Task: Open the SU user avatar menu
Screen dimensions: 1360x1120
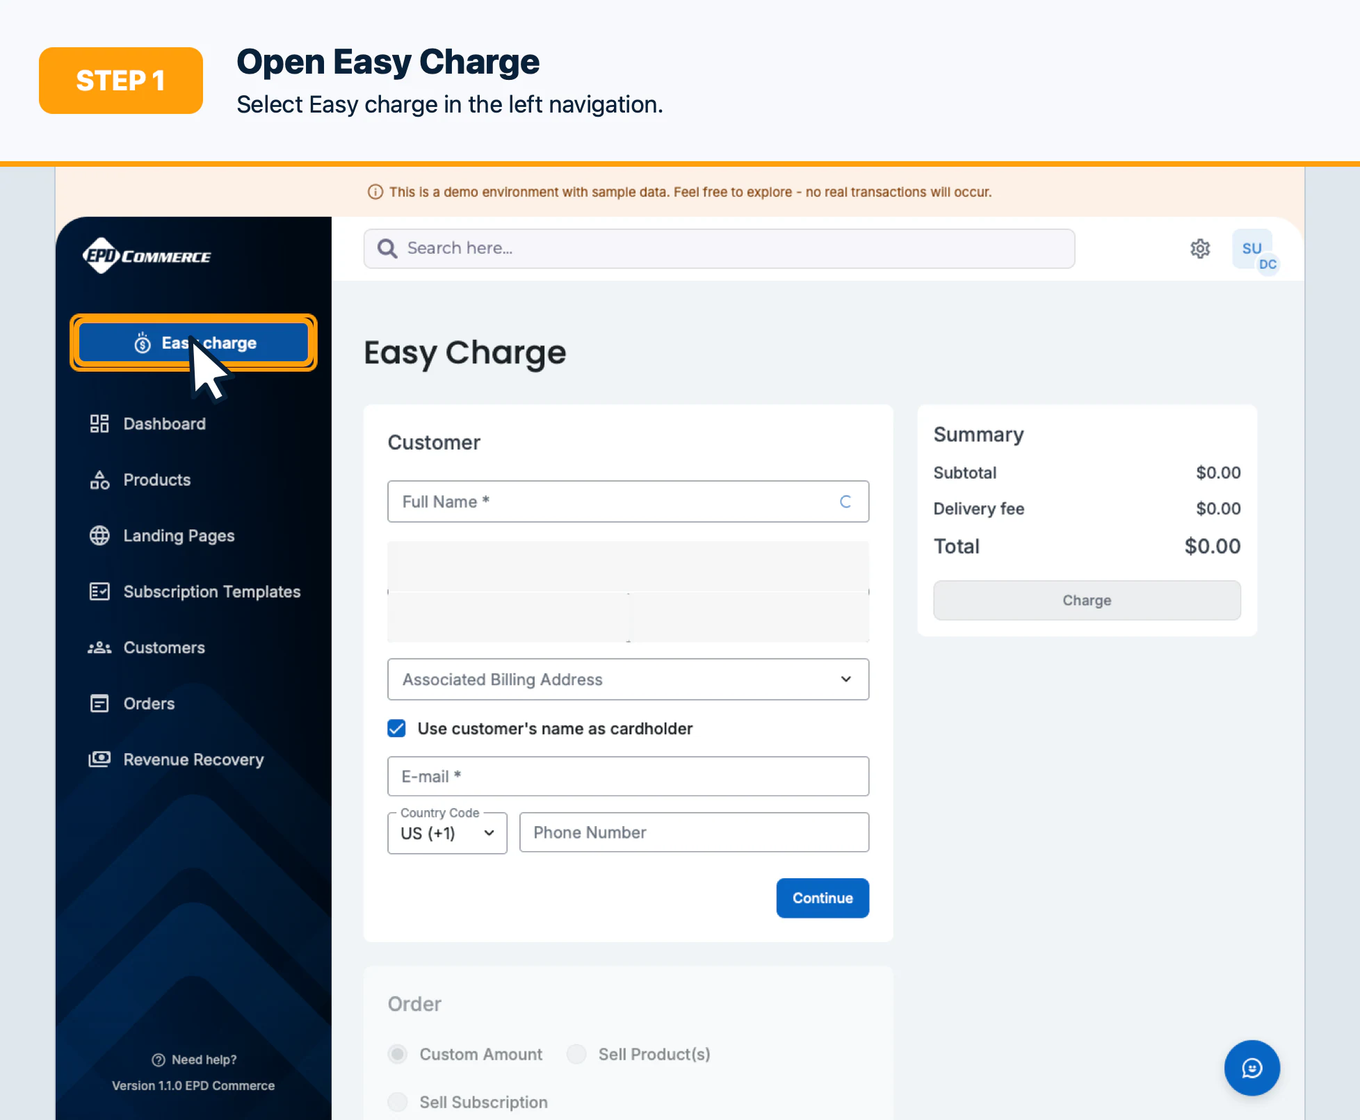Action: coord(1252,249)
